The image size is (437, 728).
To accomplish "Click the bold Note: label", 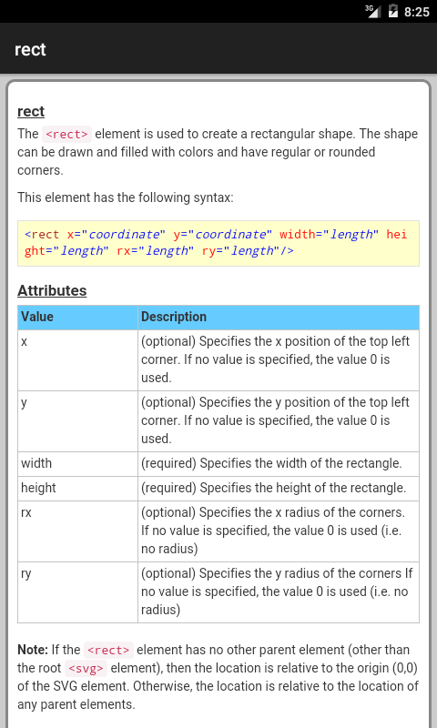I will 33,650.
